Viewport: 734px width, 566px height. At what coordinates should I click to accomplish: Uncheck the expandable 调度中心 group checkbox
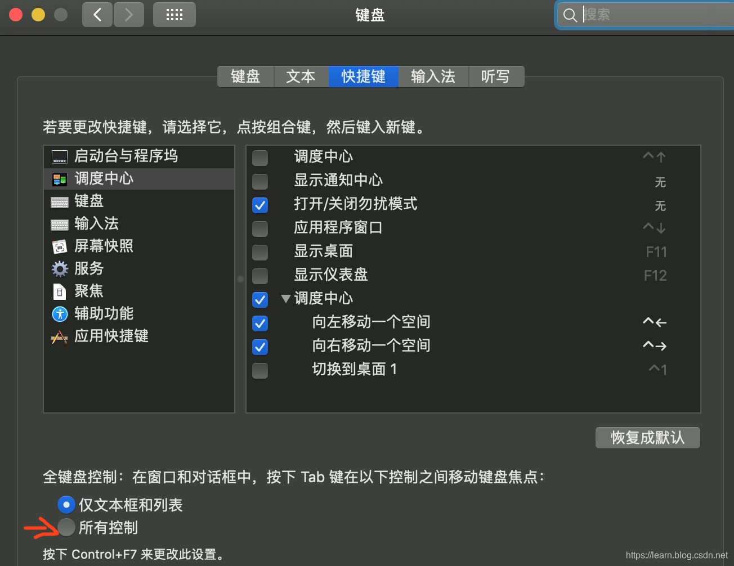260,300
